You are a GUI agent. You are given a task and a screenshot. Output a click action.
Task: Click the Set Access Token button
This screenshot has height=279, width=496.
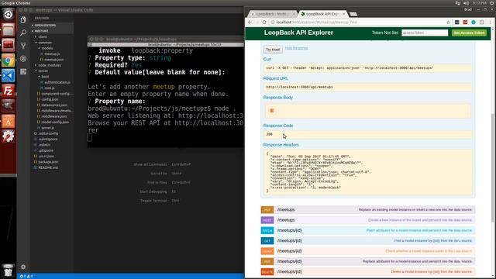pyautogui.click(x=469, y=33)
